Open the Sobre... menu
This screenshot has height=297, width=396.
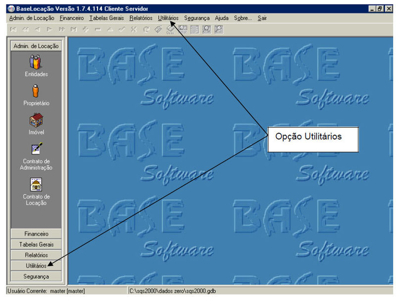pyautogui.click(x=243, y=18)
